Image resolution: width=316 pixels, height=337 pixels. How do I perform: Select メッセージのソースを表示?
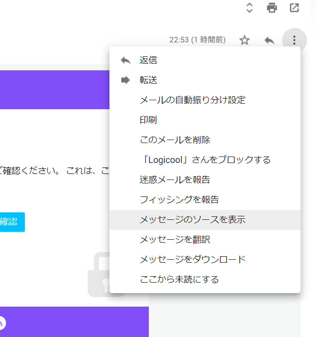pyautogui.click(x=205, y=220)
